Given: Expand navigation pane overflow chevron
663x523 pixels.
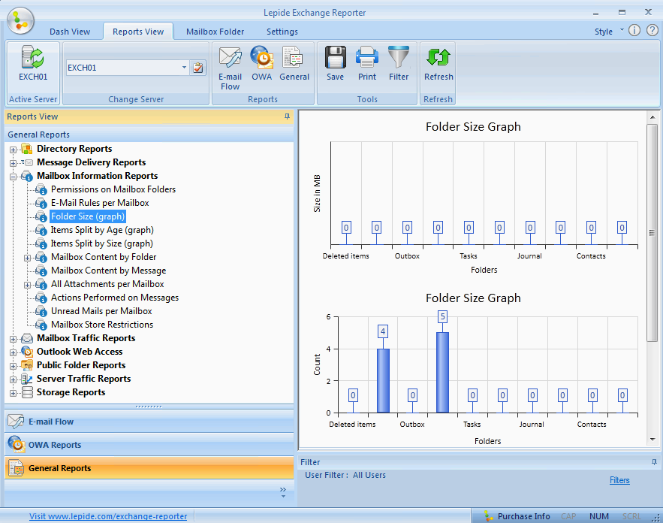Looking at the screenshot, I should point(283,491).
